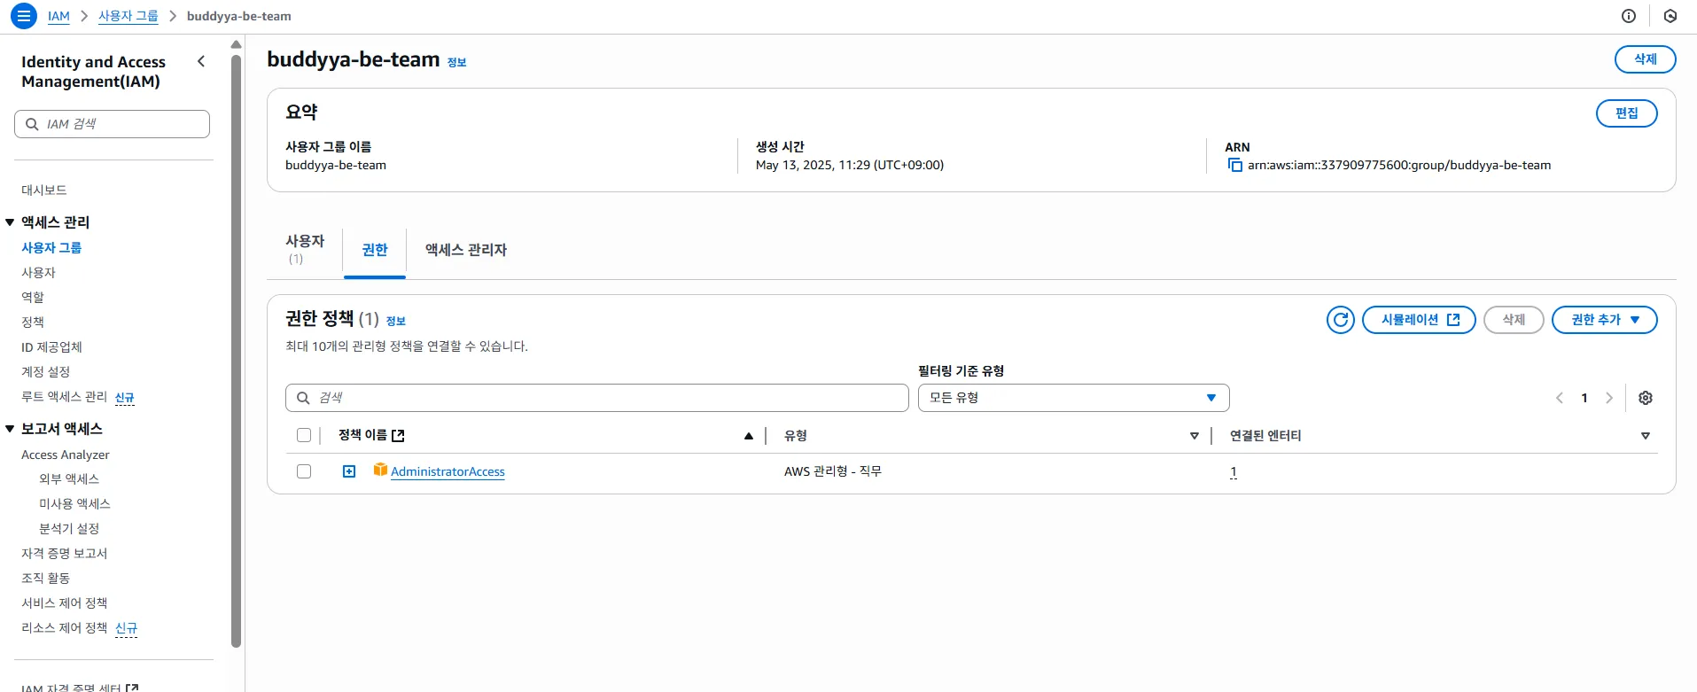Click the 편집 button in summary
Image resolution: width=1697 pixels, height=692 pixels.
[x=1627, y=113]
